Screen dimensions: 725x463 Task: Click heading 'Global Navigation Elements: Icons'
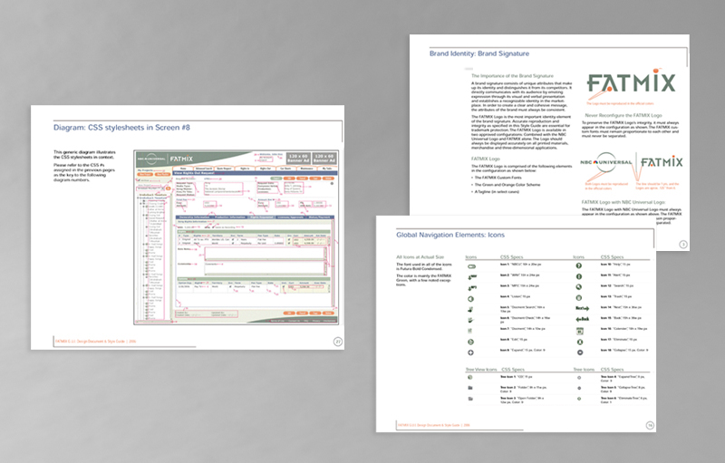[450, 235]
